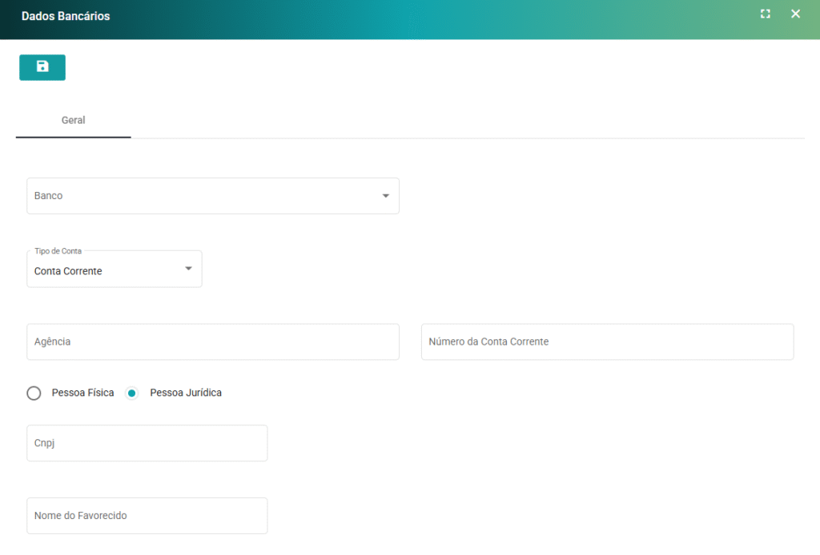The width and height of the screenshot is (820, 555).
Task: Open the Banco dropdown field
Action: click(200, 196)
